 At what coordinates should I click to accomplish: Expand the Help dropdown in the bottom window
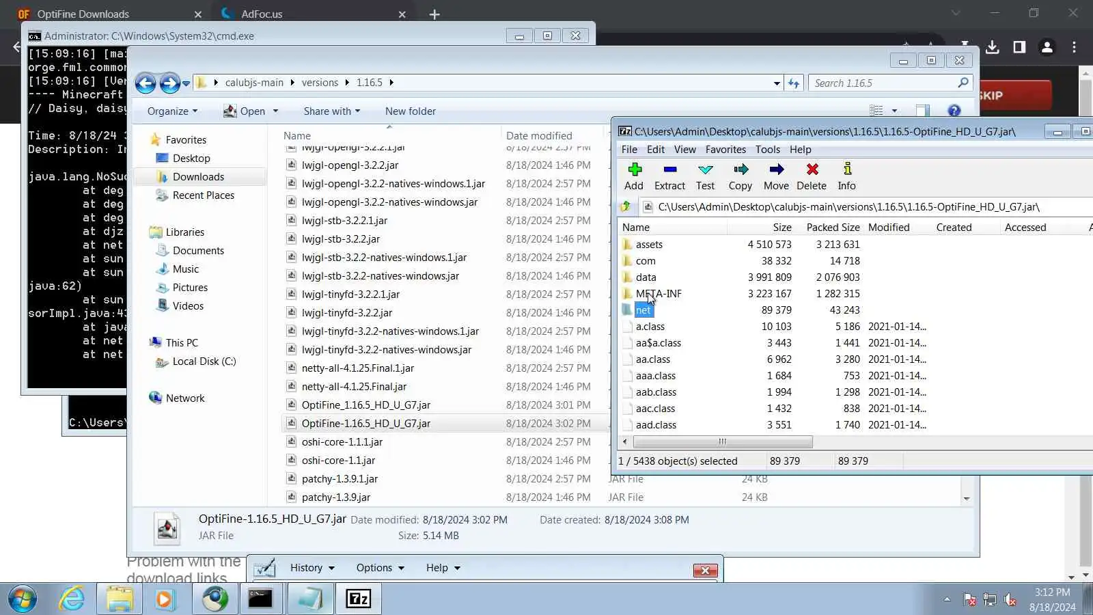click(443, 568)
